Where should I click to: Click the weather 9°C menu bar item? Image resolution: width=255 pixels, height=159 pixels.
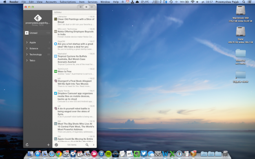[145, 2]
